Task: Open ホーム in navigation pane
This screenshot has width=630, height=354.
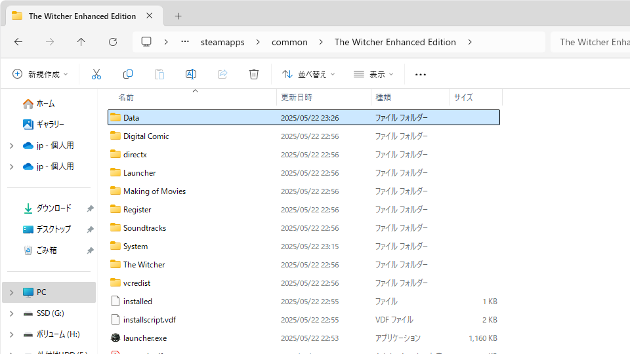Action: [x=39, y=104]
